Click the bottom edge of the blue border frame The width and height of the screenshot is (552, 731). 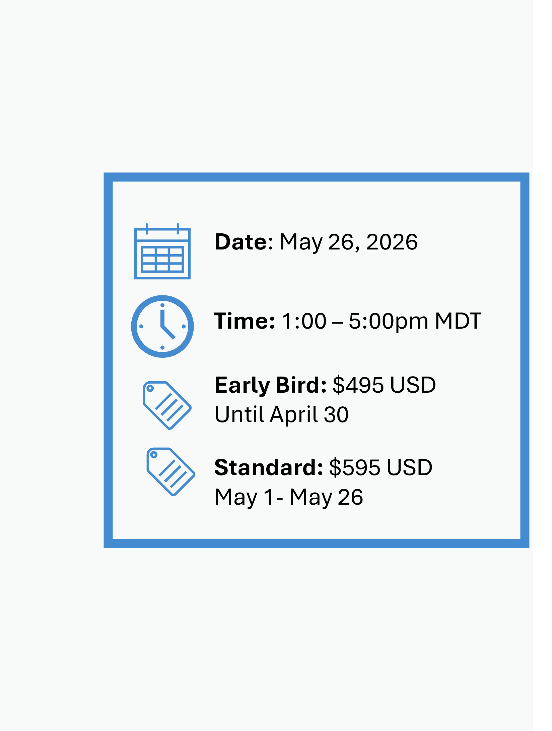click(x=316, y=543)
